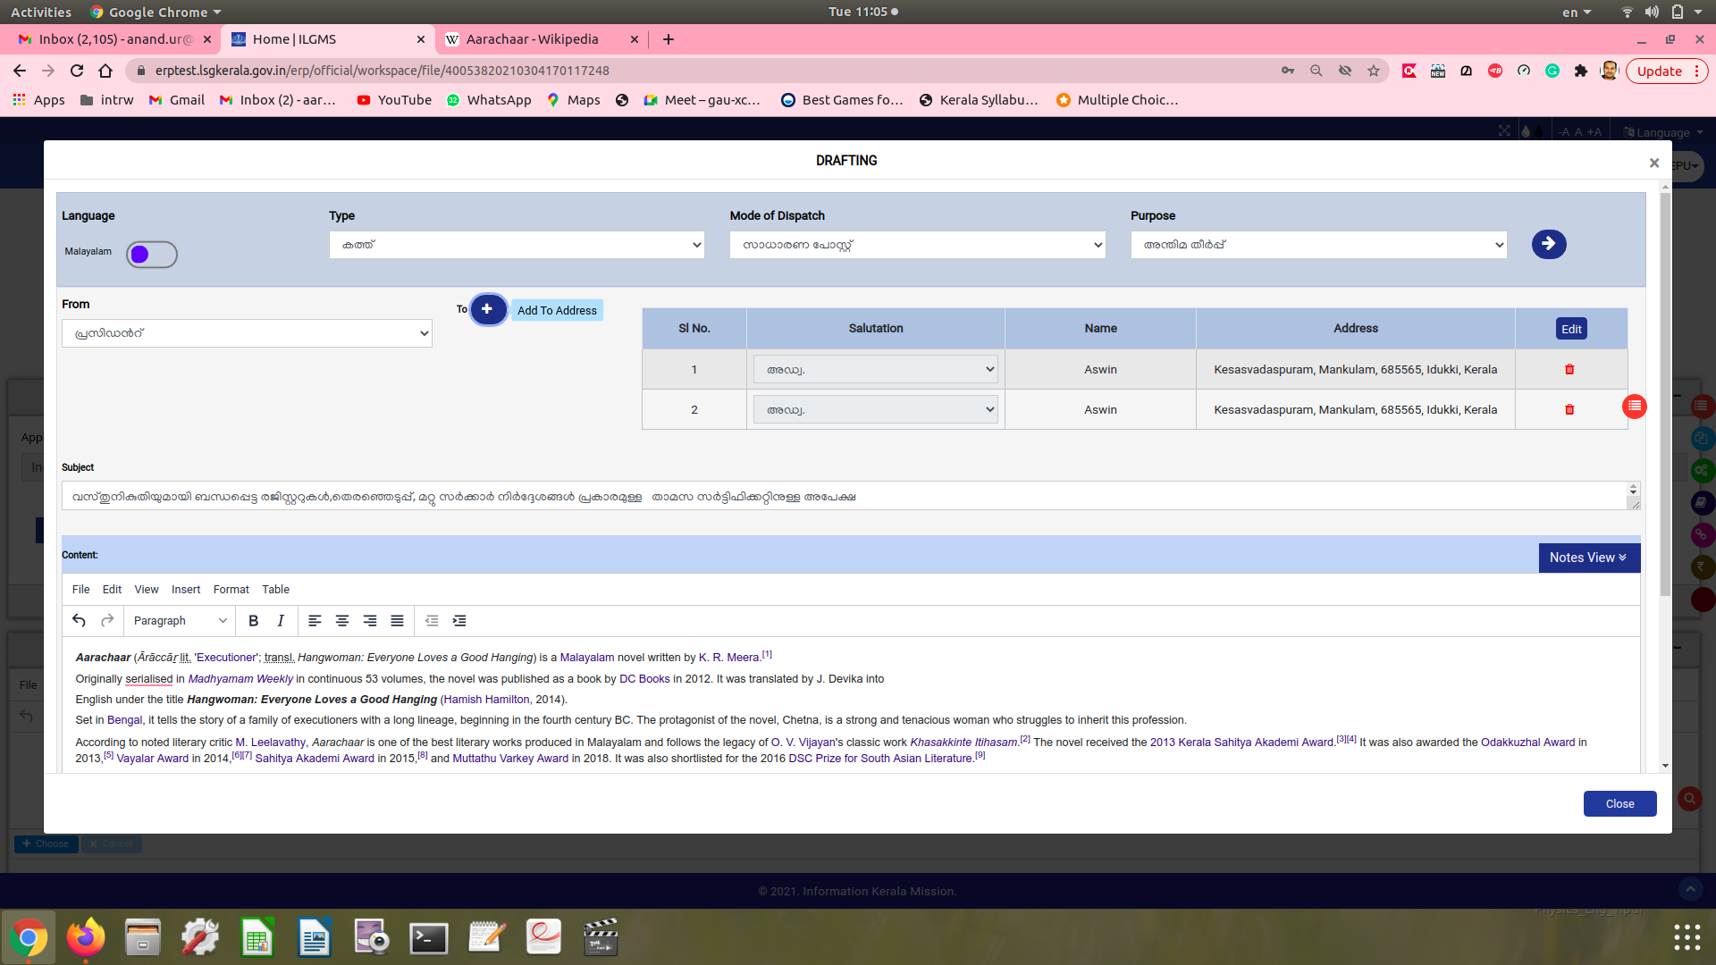Switch to Aarachaar Wikipedia tab
The width and height of the screenshot is (1716, 965).
(x=533, y=39)
